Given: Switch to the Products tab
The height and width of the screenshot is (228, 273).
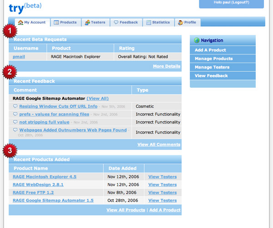Looking at the screenshot, I should (66, 22).
